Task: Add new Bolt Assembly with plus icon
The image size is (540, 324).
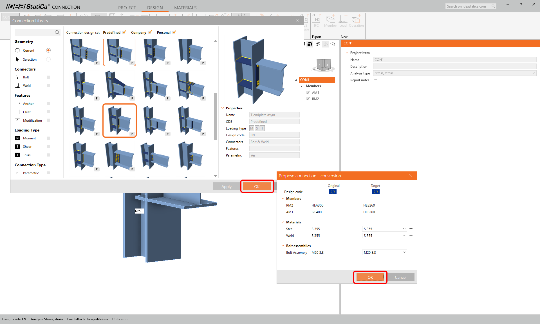Action: coord(411,252)
